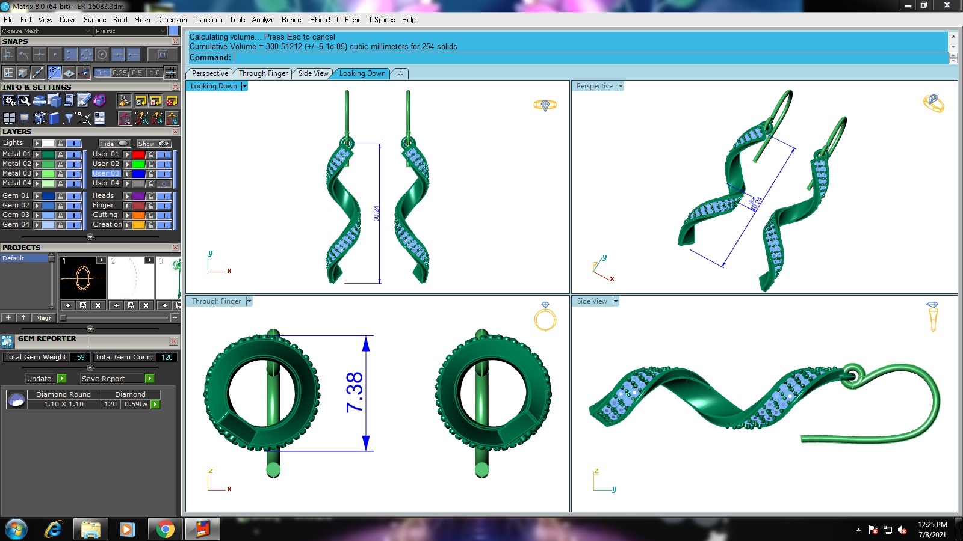
Task: Open the Analyze menu
Action: point(263,20)
